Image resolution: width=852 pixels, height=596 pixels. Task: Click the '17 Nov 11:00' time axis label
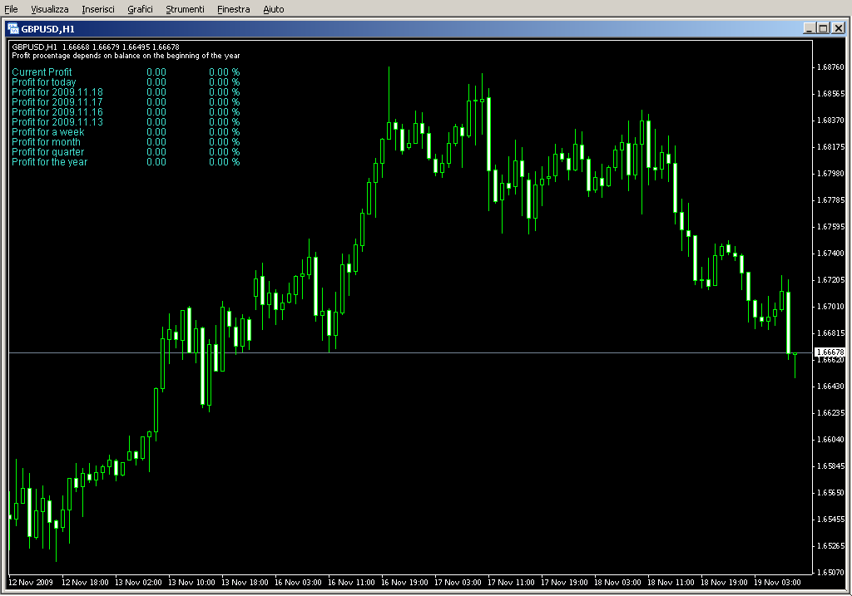click(512, 583)
